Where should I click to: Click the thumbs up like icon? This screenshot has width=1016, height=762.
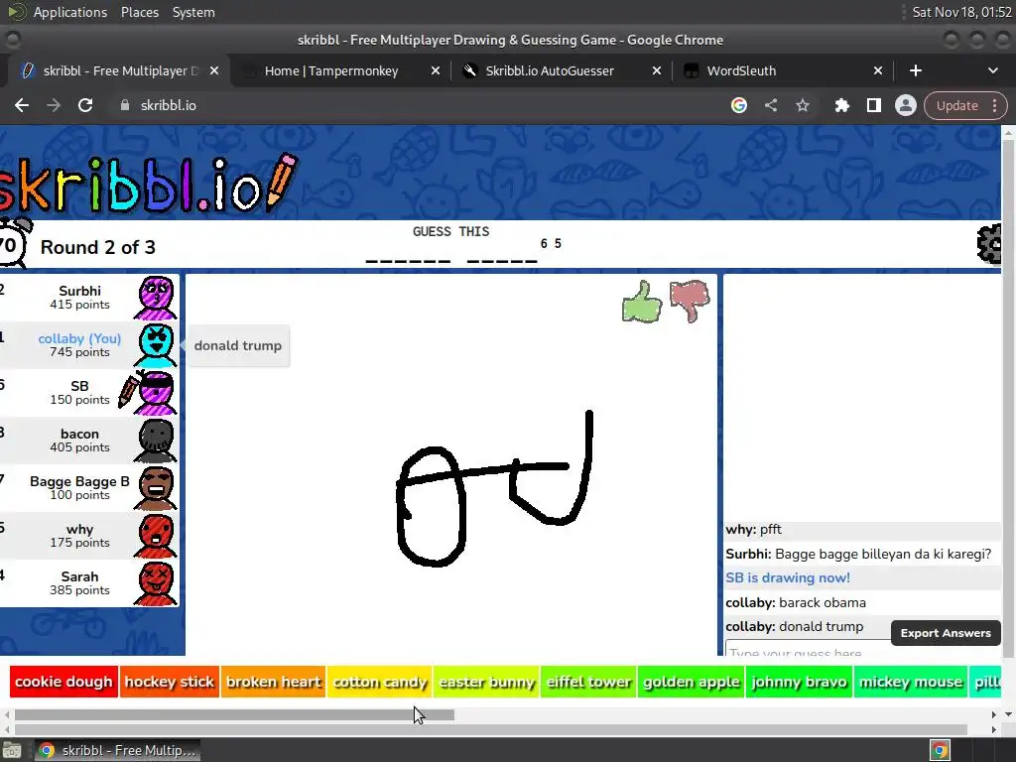pyautogui.click(x=642, y=302)
